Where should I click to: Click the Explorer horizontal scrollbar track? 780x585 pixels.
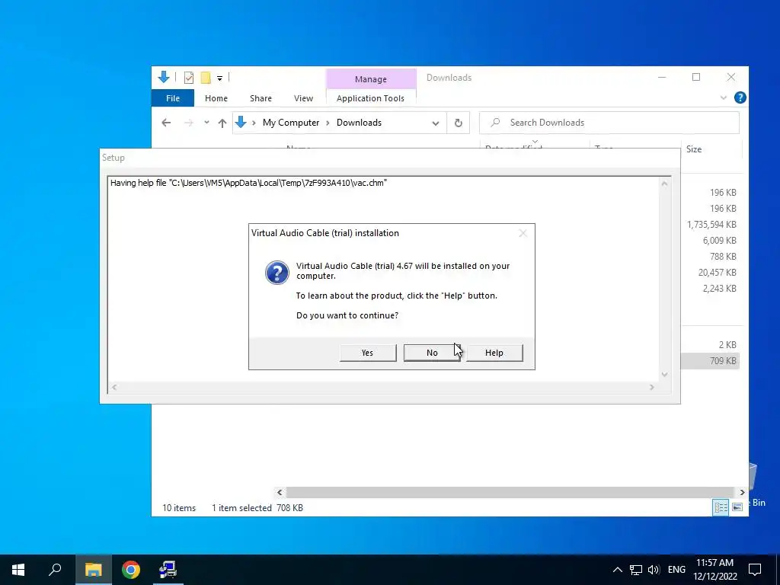coord(510,492)
